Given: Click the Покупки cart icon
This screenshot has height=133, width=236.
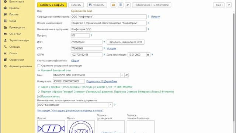Looking at the screenshot, I should click(x=5, y=14).
